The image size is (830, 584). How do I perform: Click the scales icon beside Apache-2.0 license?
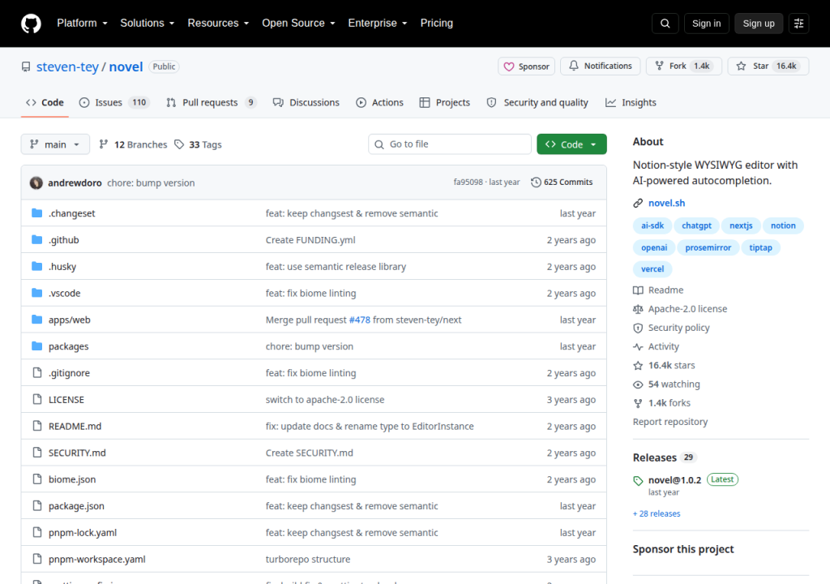pyautogui.click(x=638, y=309)
